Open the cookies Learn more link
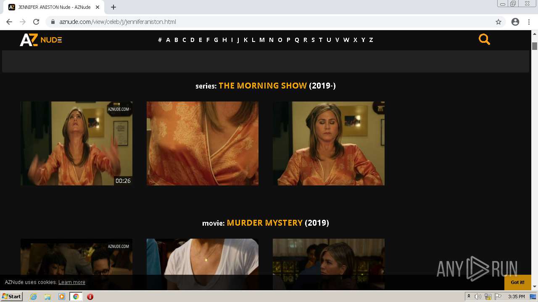The height and width of the screenshot is (302, 538). pos(71,282)
